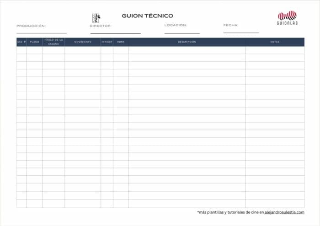Click the PLANO column header
320x226 pixels.
pyautogui.click(x=34, y=42)
